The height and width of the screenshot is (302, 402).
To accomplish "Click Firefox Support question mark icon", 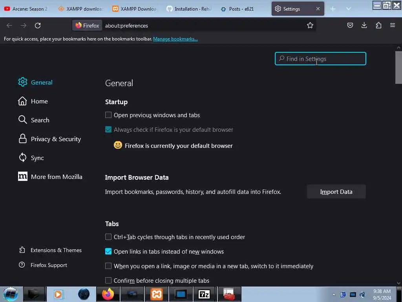I will pyautogui.click(x=22, y=265).
